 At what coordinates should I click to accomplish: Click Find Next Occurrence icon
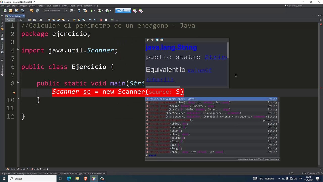[58, 20]
